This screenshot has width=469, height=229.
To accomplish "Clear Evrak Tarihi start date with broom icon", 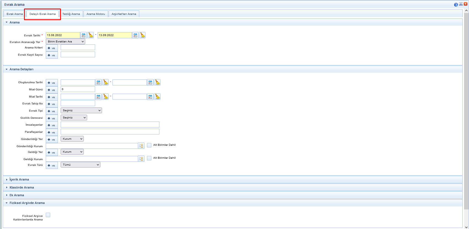I will pyautogui.click(x=90, y=35).
